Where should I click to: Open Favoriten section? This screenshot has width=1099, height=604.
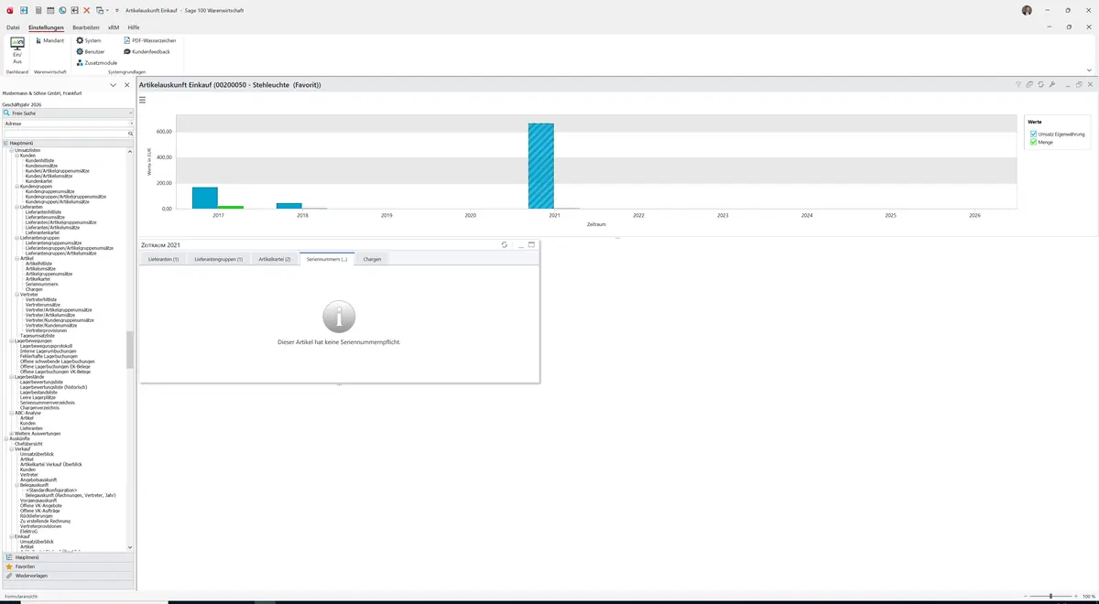pos(68,566)
